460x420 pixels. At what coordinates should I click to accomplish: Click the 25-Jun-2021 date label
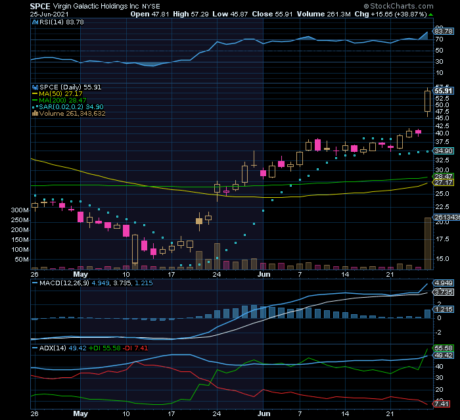point(49,14)
